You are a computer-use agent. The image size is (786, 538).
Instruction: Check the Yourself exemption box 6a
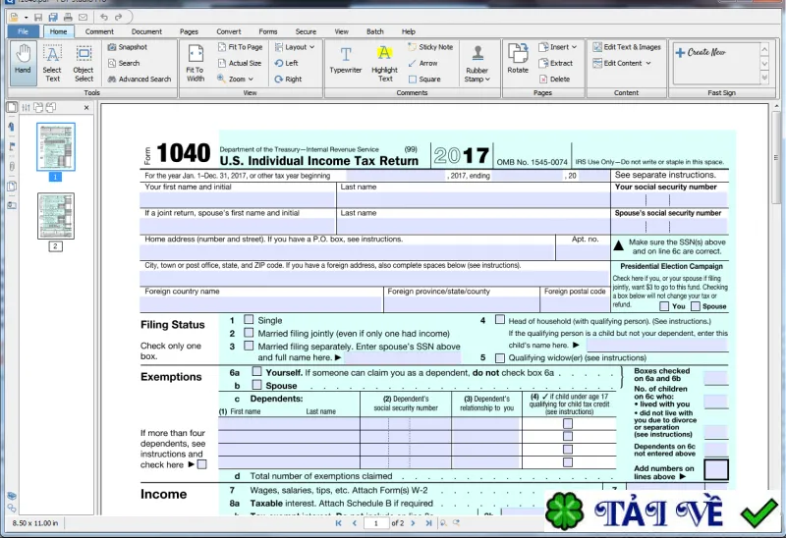pyautogui.click(x=257, y=372)
